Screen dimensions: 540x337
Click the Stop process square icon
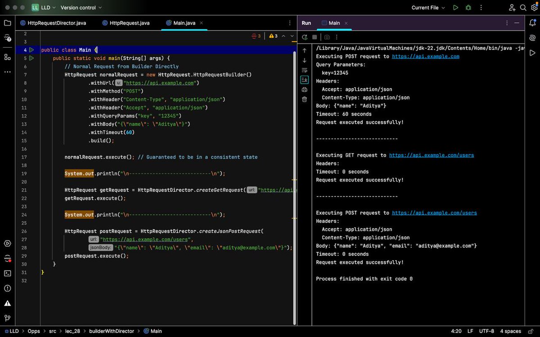click(x=315, y=37)
